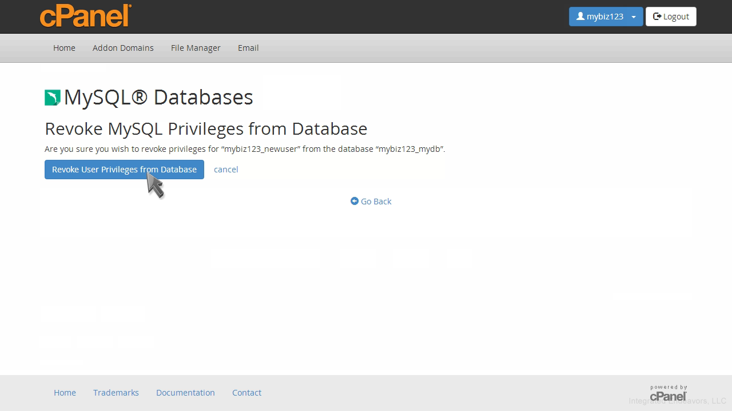The height and width of the screenshot is (411, 732).
Task: Click the MySQL Databases page heading
Action: coord(158,97)
